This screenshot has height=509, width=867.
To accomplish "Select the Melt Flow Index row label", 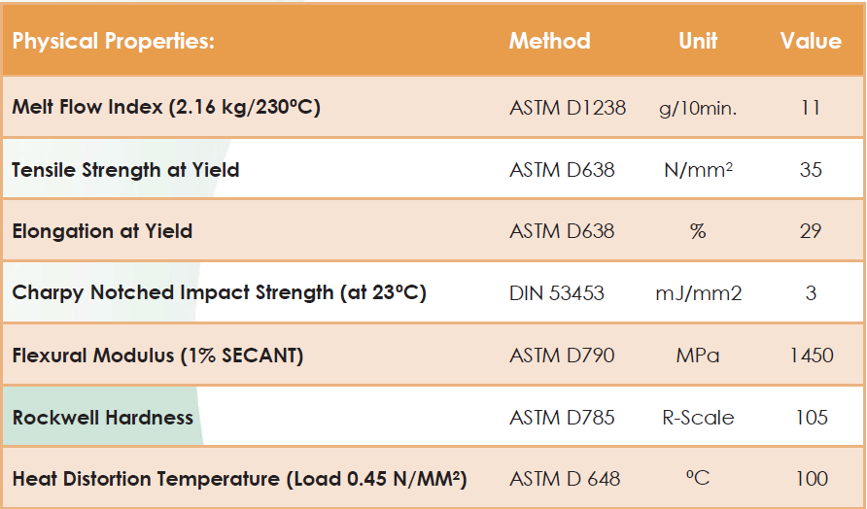I will [x=166, y=107].
